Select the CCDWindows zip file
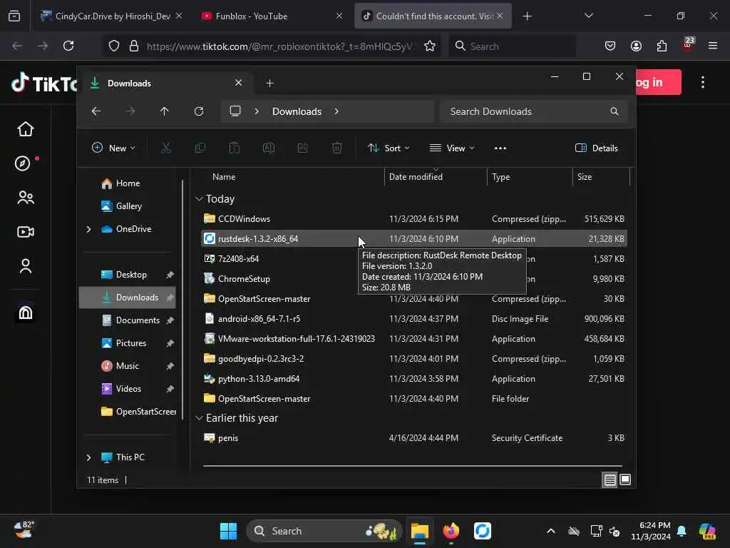This screenshot has height=548, width=730. (x=414, y=218)
